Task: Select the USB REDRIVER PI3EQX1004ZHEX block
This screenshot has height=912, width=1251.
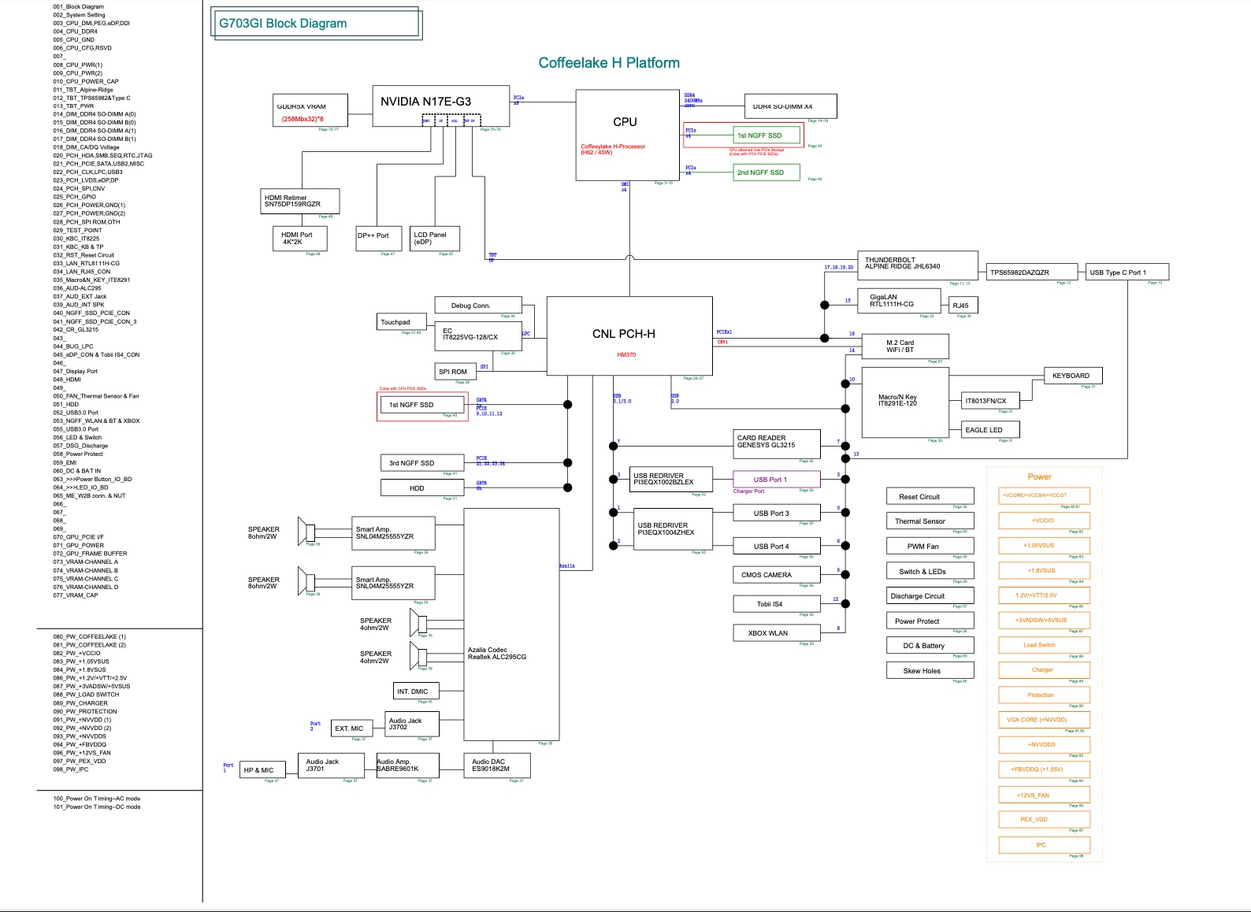Action: [674, 529]
